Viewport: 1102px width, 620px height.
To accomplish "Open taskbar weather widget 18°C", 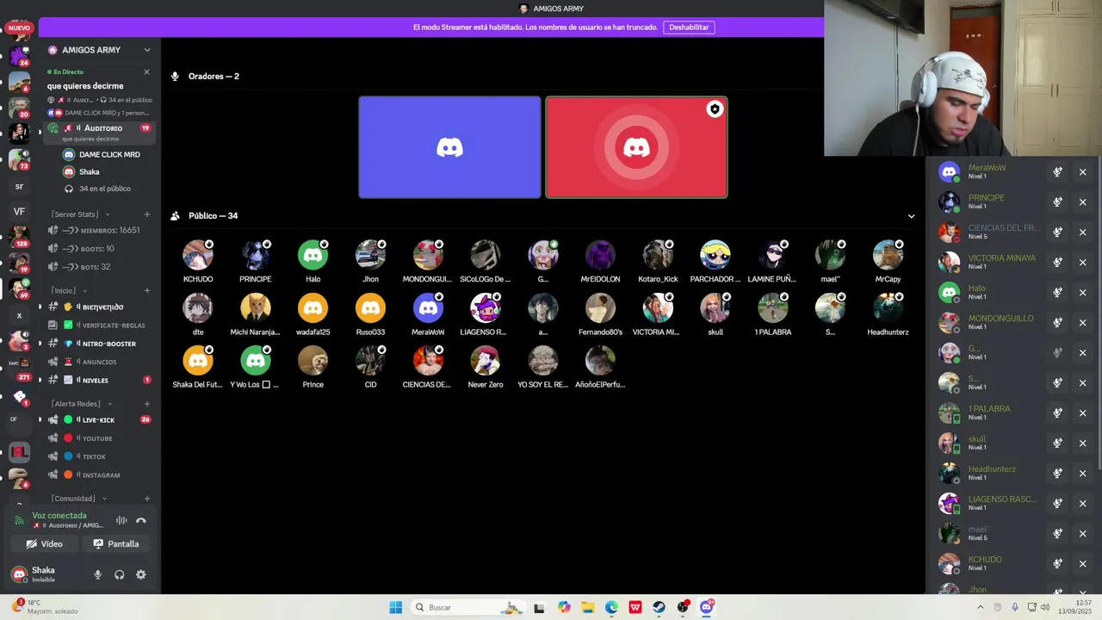I will click(x=45, y=607).
